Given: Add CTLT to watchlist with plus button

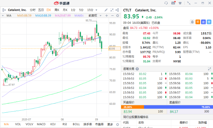Looking at the screenshot, I should point(209,22).
